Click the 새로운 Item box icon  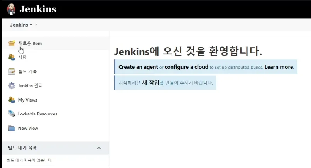point(12,43)
